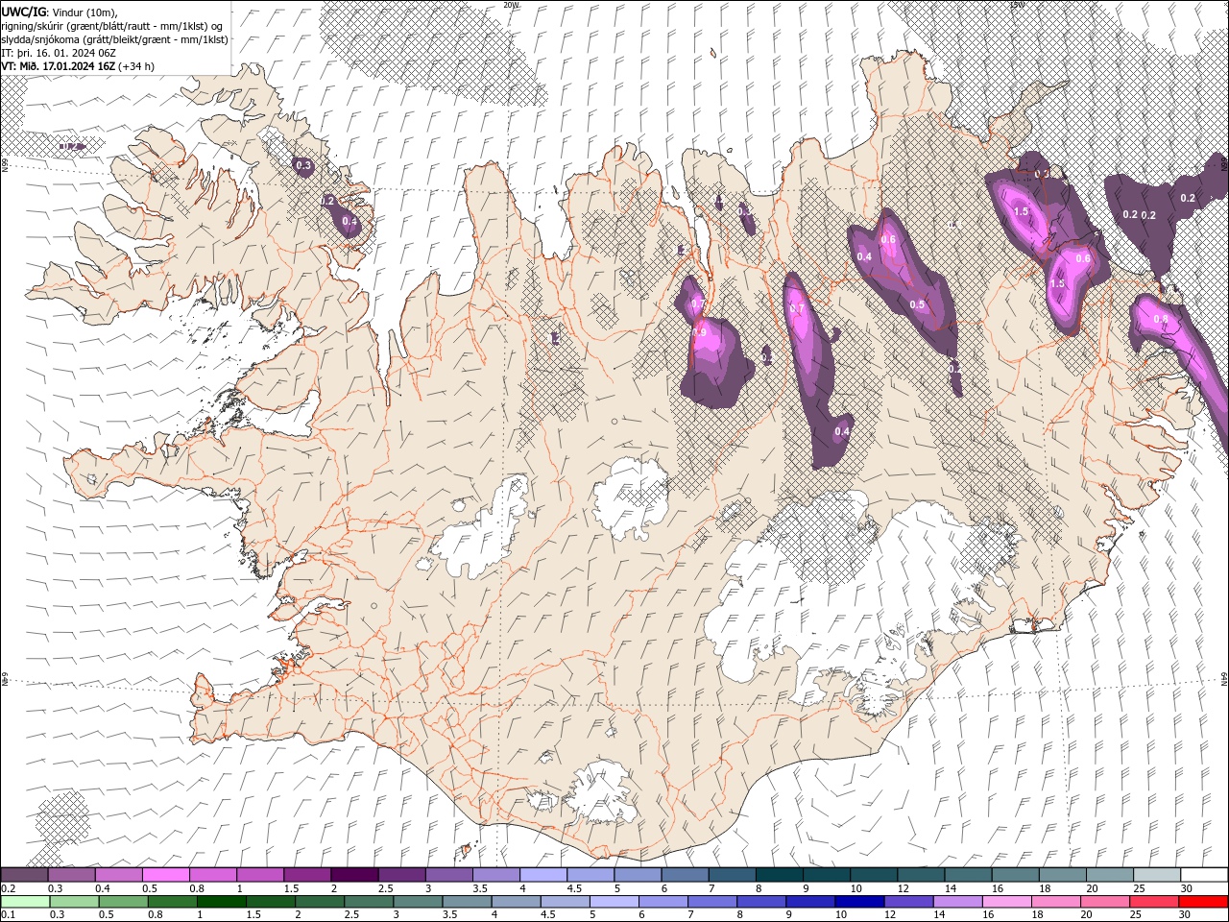Click the palest green swatch labeled 0.1
Viewport: 1229px width, 922px height.
click(24, 902)
